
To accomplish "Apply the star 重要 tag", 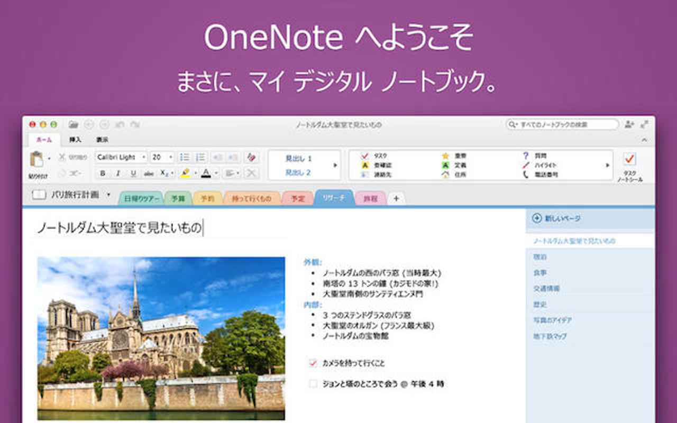I will [454, 156].
